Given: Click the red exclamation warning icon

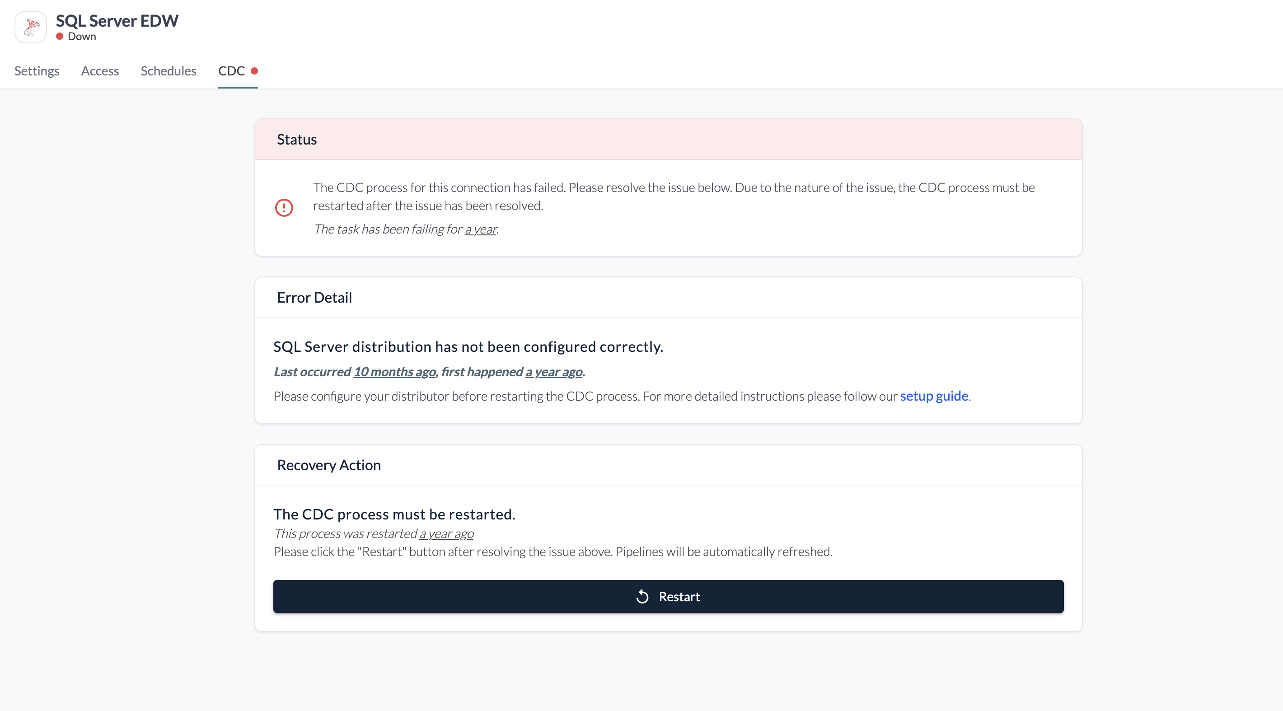Looking at the screenshot, I should point(284,208).
